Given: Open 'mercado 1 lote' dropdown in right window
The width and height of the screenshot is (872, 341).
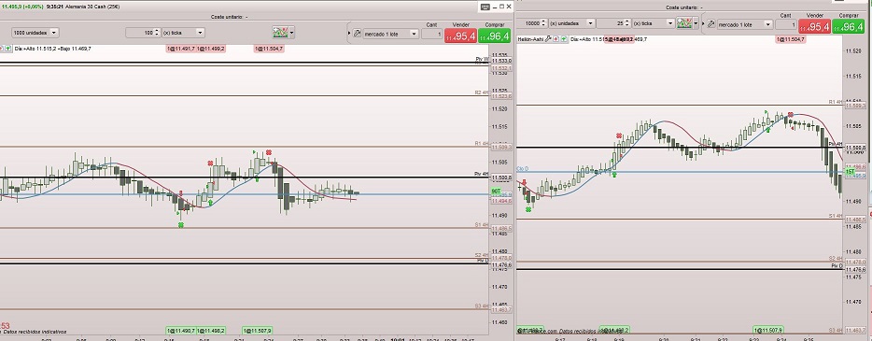Looking at the screenshot, I should (x=745, y=24).
